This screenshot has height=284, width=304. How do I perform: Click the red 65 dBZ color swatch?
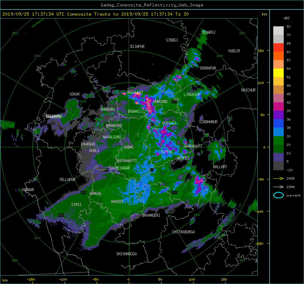[278, 47]
